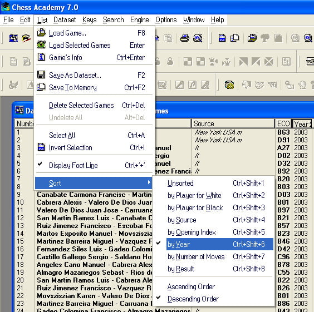Click the grayed king flip-left icon
314x312 pixels.
(213, 62)
